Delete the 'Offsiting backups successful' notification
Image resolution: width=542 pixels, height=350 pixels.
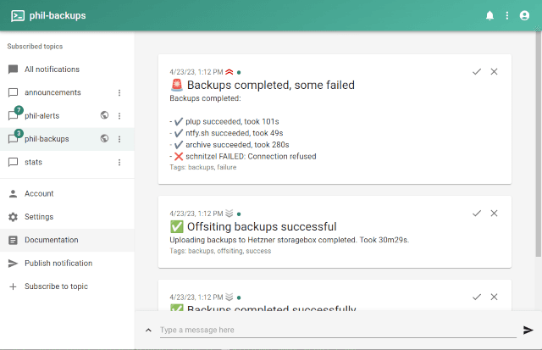495,213
